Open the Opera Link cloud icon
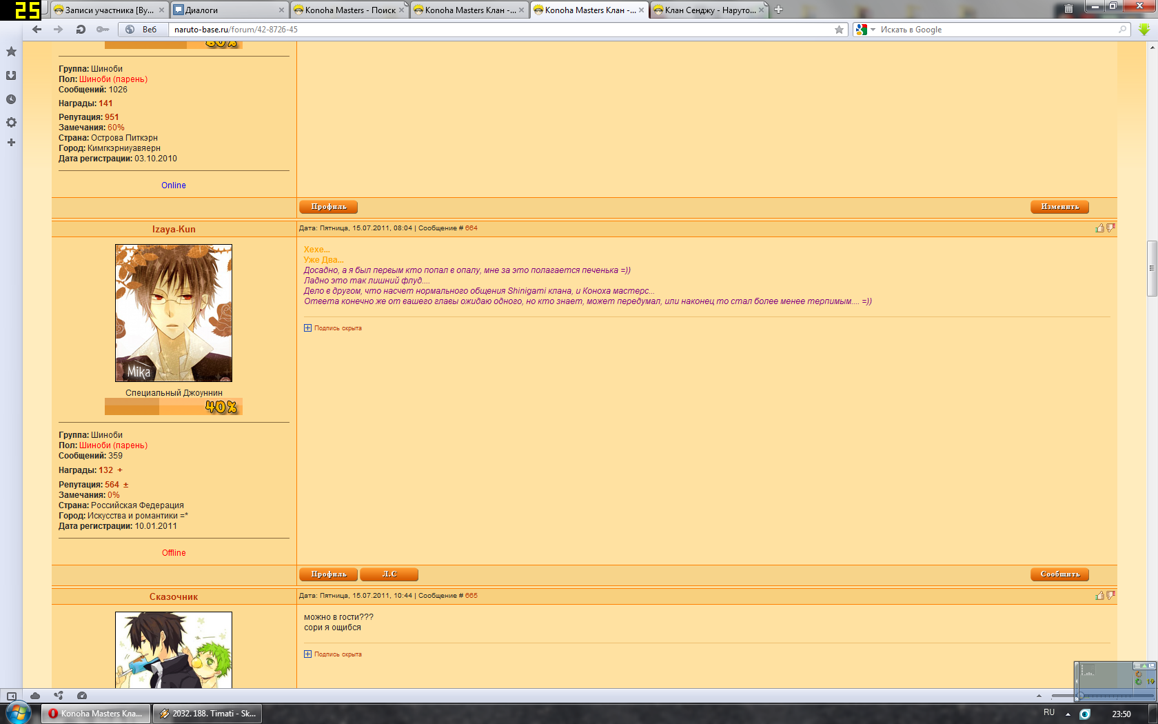Screen dimensions: 1158x724 pos(35,696)
